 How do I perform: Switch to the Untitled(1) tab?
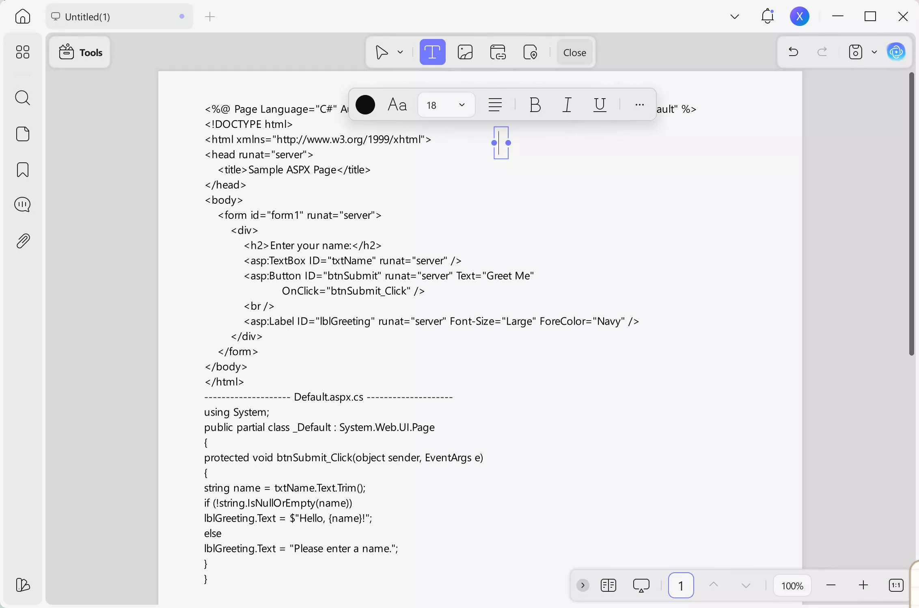118,16
